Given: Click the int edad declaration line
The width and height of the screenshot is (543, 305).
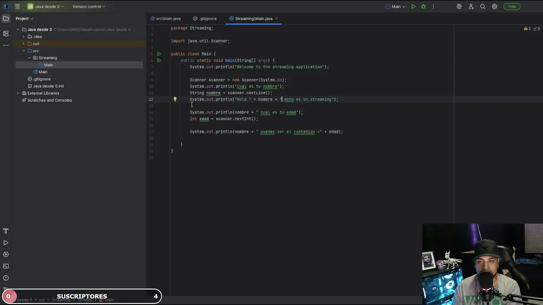Looking at the screenshot, I should tap(224, 119).
